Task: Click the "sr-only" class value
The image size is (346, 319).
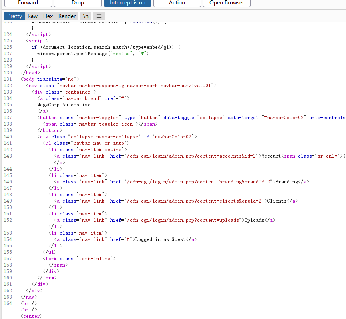Action: tap(328, 156)
